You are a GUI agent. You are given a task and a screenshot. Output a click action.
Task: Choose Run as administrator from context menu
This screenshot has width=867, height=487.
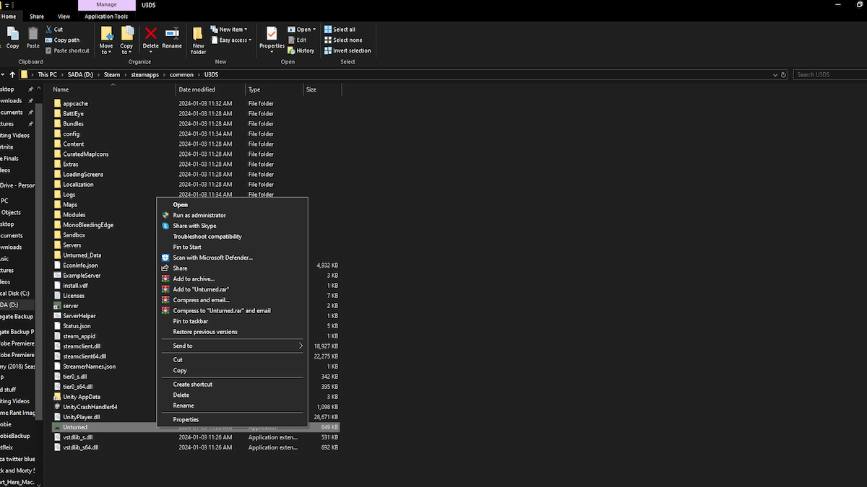[199, 215]
